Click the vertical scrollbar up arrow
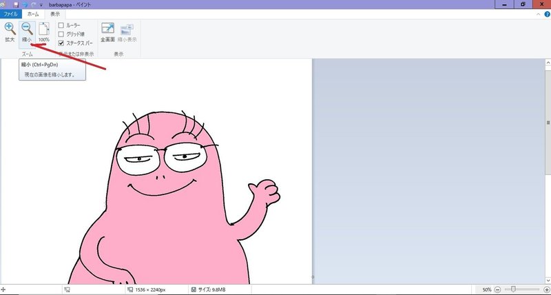The width and height of the screenshot is (551, 295). [548, 63]
